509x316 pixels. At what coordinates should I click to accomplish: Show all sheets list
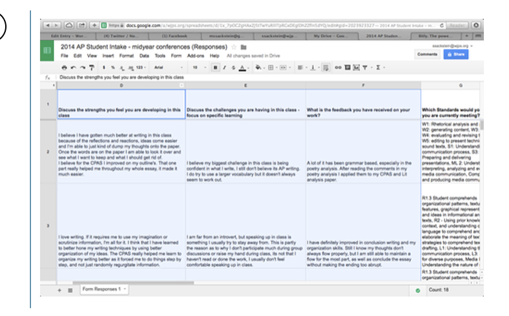pyautogui.click(x=70, y=290)
